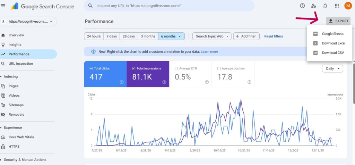This screenshot has width=355, height=165.
Task: Choose Download CSV from export menu
Action: 332,53
